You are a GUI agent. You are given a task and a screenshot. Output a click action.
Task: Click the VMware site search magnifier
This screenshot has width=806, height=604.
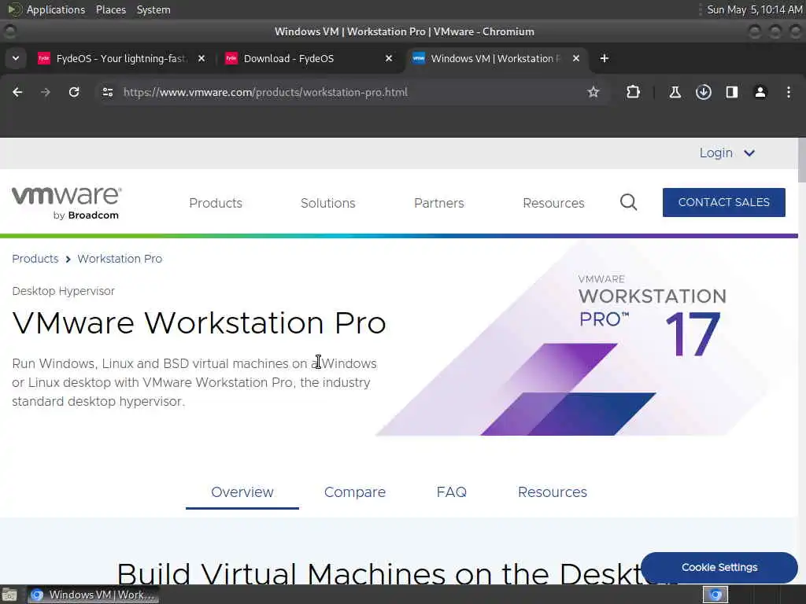pos(628,202)
